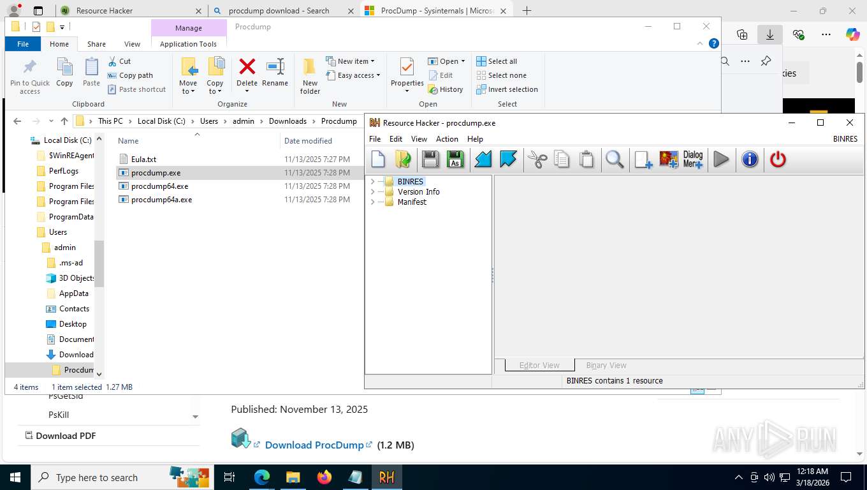Click Windows Start button on taskbar
Viewport: 867px width, 490px height.
[x=15, y=477]
